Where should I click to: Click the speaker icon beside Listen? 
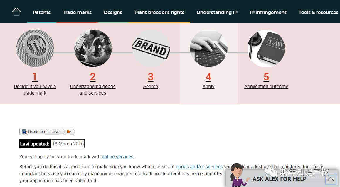(24, 132)
